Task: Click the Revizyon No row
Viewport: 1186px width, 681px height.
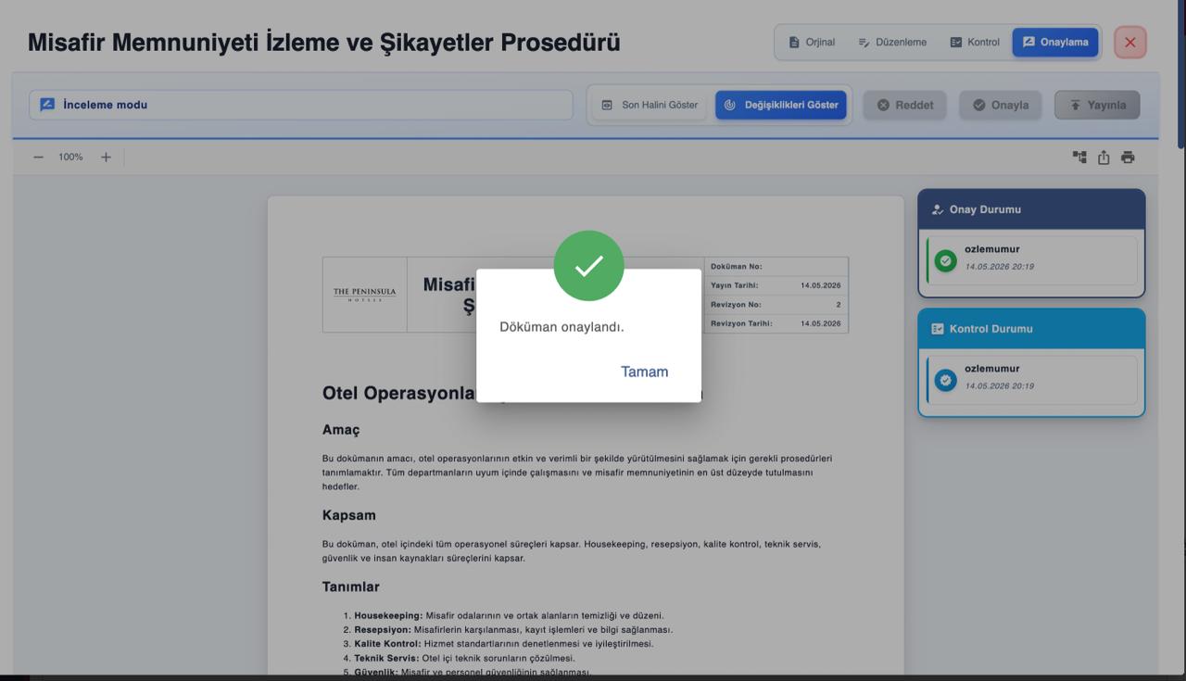Action: (x=776, y=305)
